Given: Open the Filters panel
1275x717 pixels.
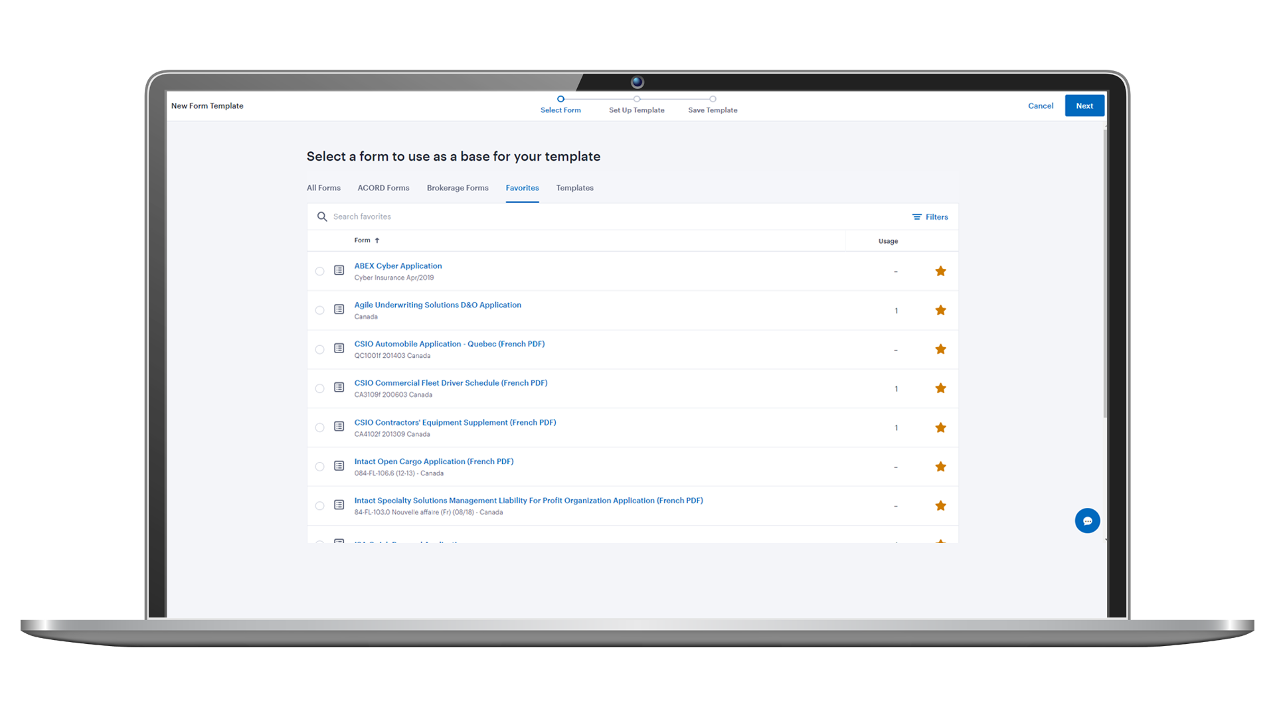Looking at the screenshot, I should pyautogui.click(x=930, y=217).
